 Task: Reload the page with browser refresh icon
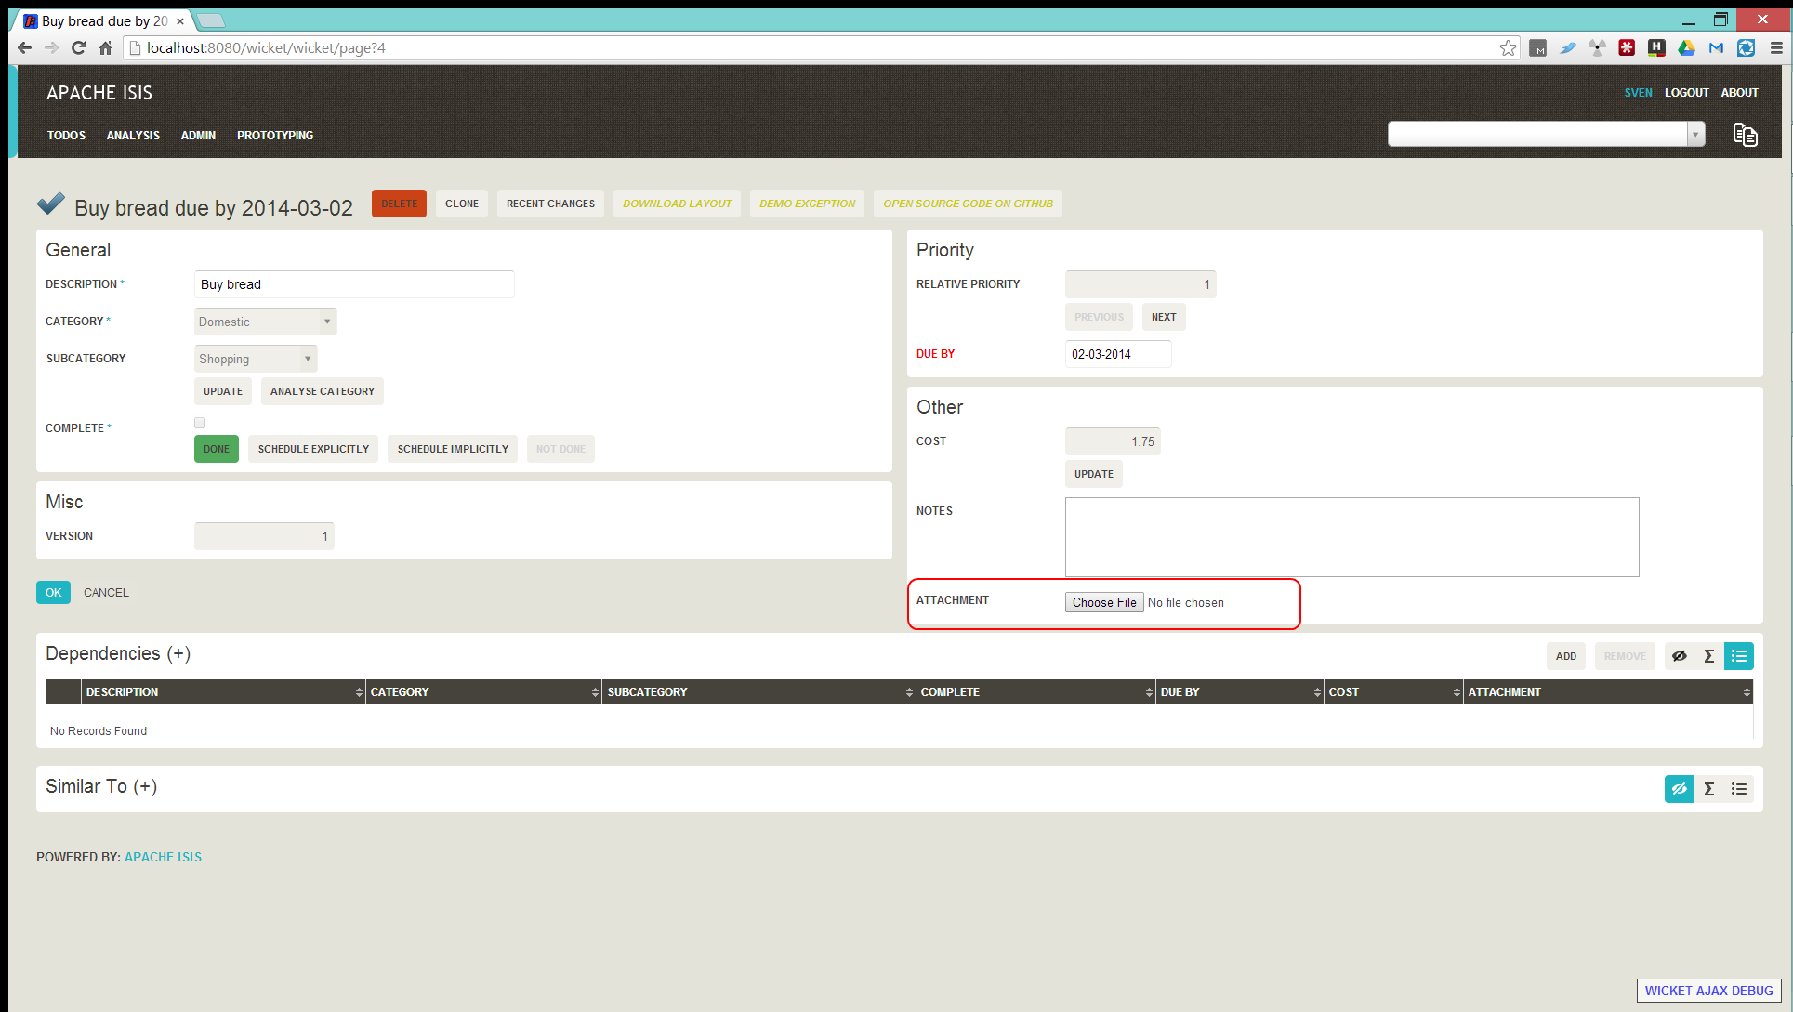[78, 48]
